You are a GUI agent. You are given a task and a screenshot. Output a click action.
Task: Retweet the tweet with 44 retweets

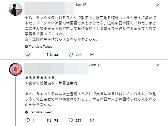coord(49,55)
